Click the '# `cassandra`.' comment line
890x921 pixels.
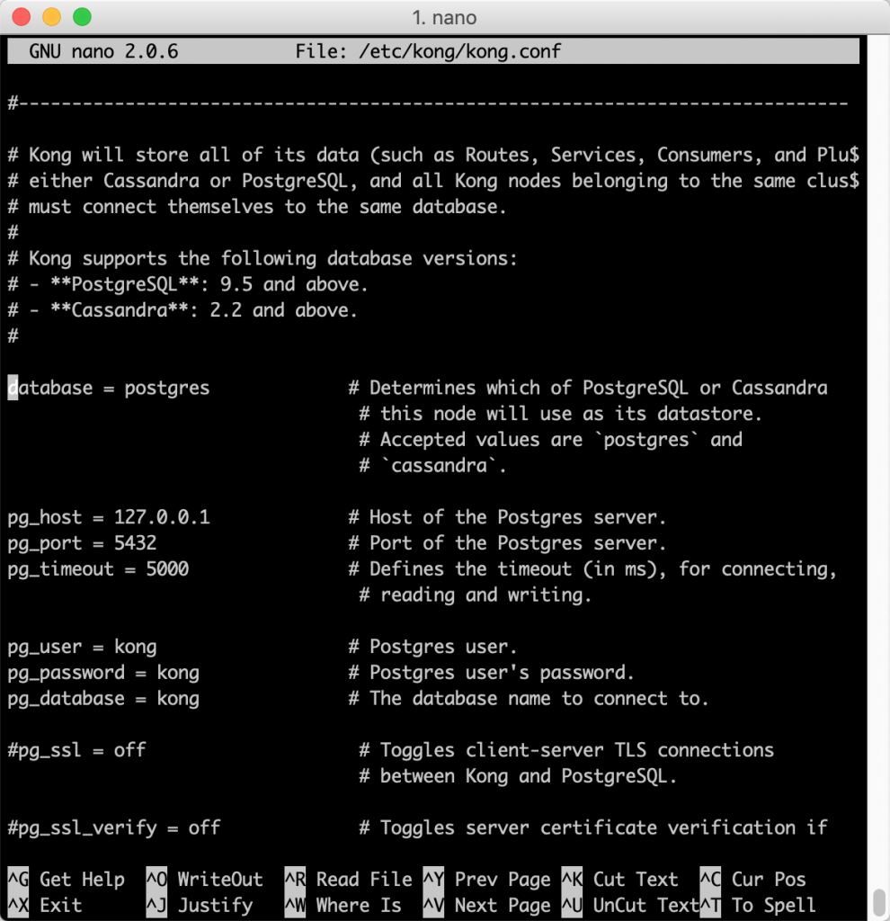[432, 466]
